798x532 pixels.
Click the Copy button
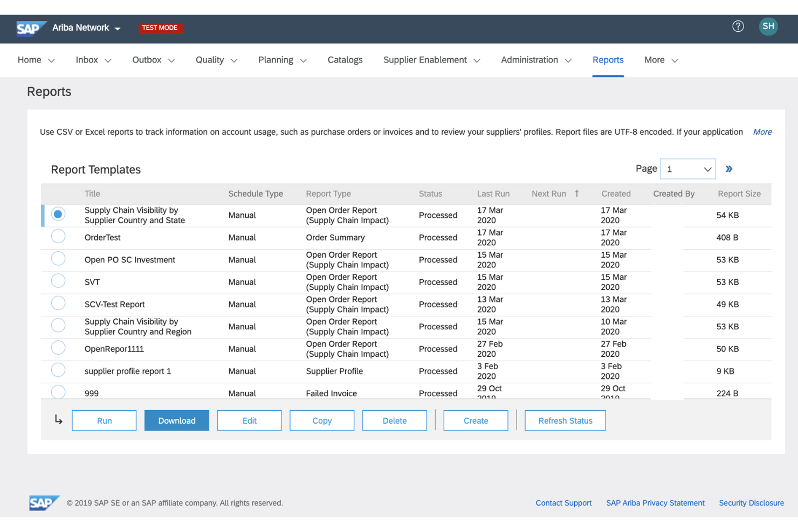pos(322,420)
